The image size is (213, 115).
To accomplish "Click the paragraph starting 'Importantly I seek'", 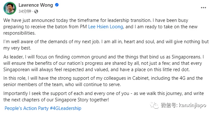I will pos(103,97).
